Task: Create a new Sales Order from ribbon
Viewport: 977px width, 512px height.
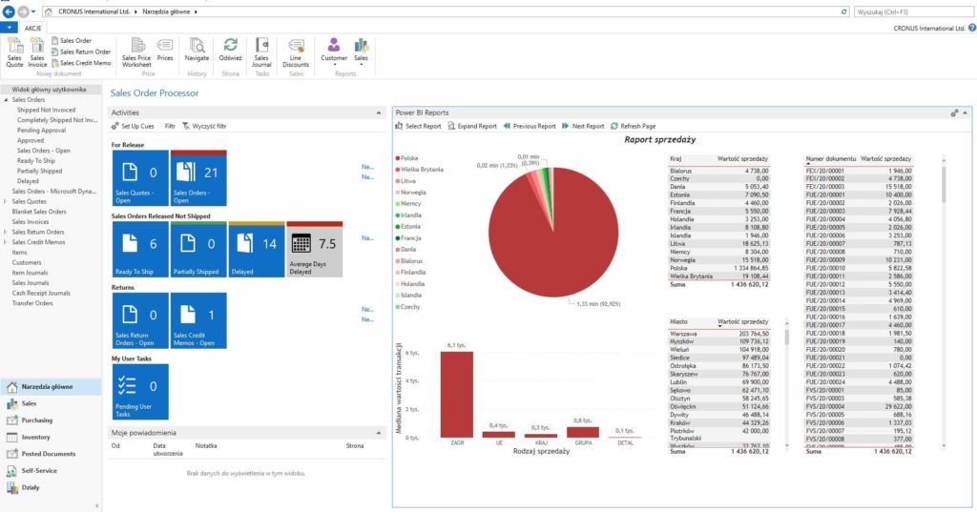Action: pyautogui.click(x=71, y=40)
